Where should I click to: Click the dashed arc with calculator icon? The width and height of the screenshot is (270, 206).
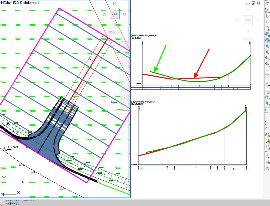(268, 147)
